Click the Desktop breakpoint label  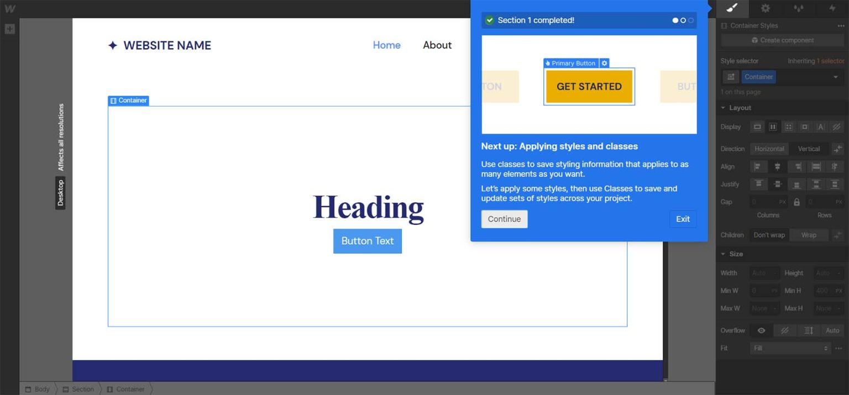60,192
